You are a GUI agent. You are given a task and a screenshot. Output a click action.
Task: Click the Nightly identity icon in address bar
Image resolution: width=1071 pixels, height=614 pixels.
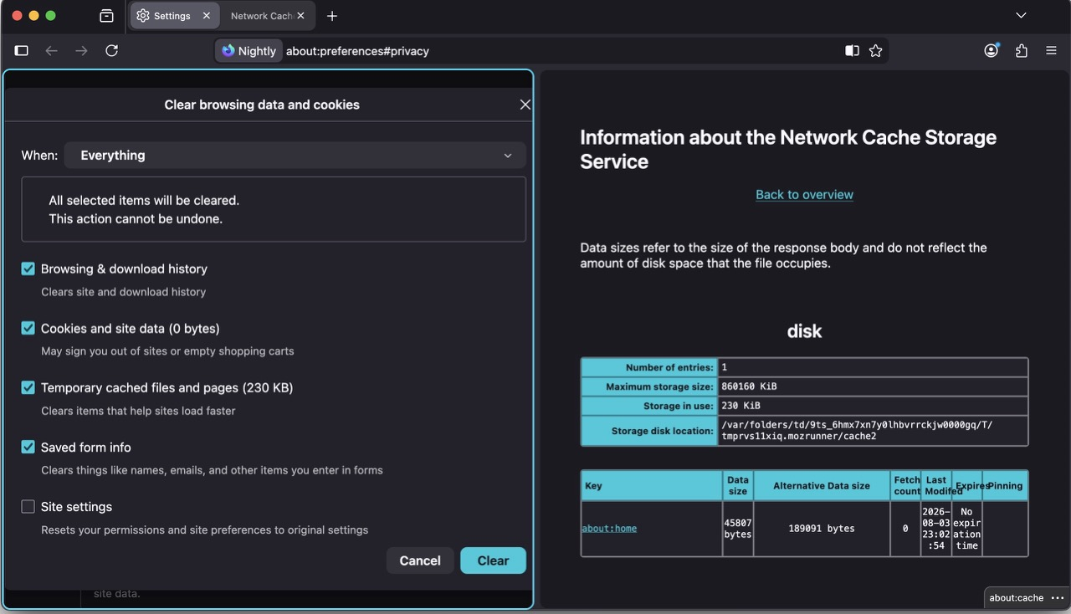pyautogui.click(x=249, y=51)
